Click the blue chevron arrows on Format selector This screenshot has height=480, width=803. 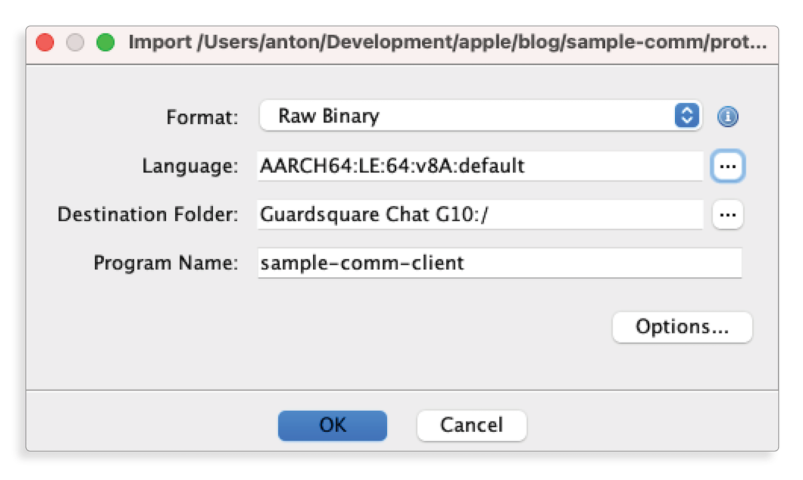click(x=685, y=116)
